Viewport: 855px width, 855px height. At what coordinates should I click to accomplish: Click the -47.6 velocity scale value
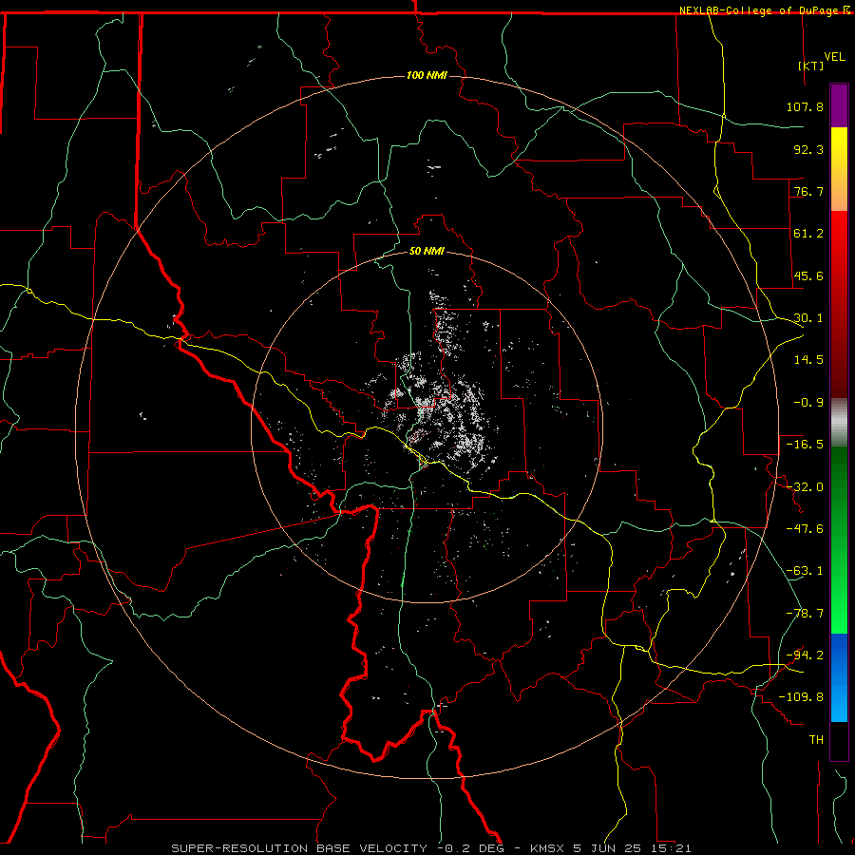coord(805,529)
